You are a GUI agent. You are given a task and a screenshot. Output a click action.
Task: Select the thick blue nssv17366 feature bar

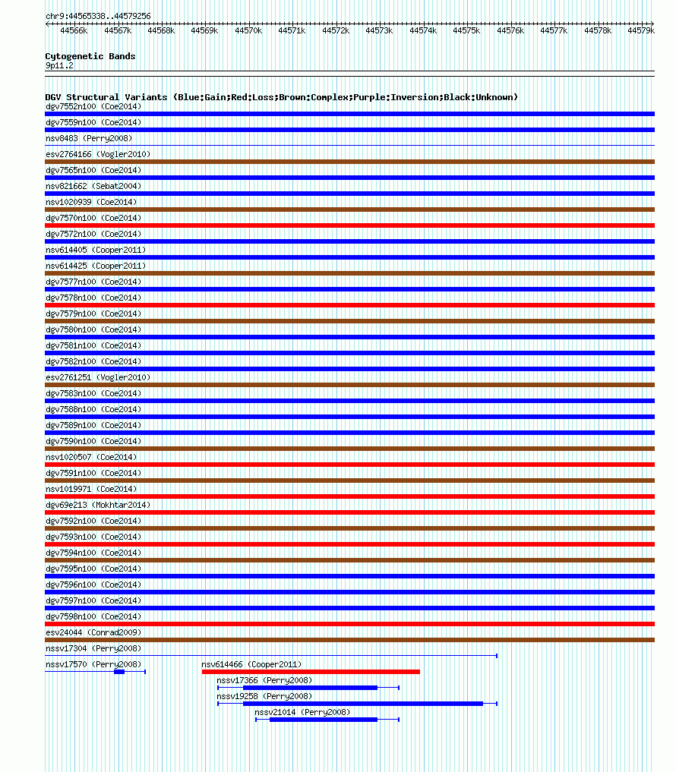(x=311, y=688)
